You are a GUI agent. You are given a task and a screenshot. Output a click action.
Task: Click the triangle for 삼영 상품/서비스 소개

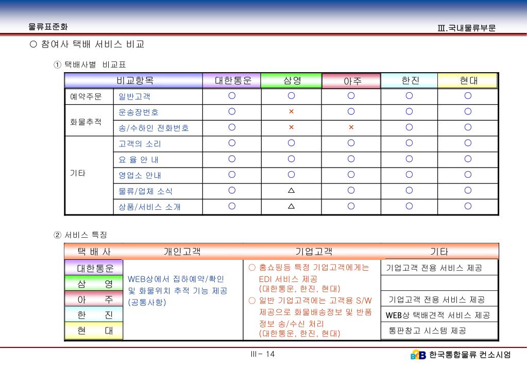pyautogui.click(x=292, y=206)
